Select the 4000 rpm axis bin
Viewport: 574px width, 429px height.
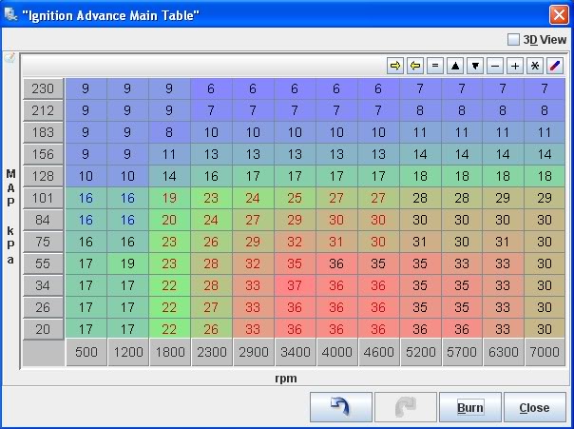click(x=336, y=352)
